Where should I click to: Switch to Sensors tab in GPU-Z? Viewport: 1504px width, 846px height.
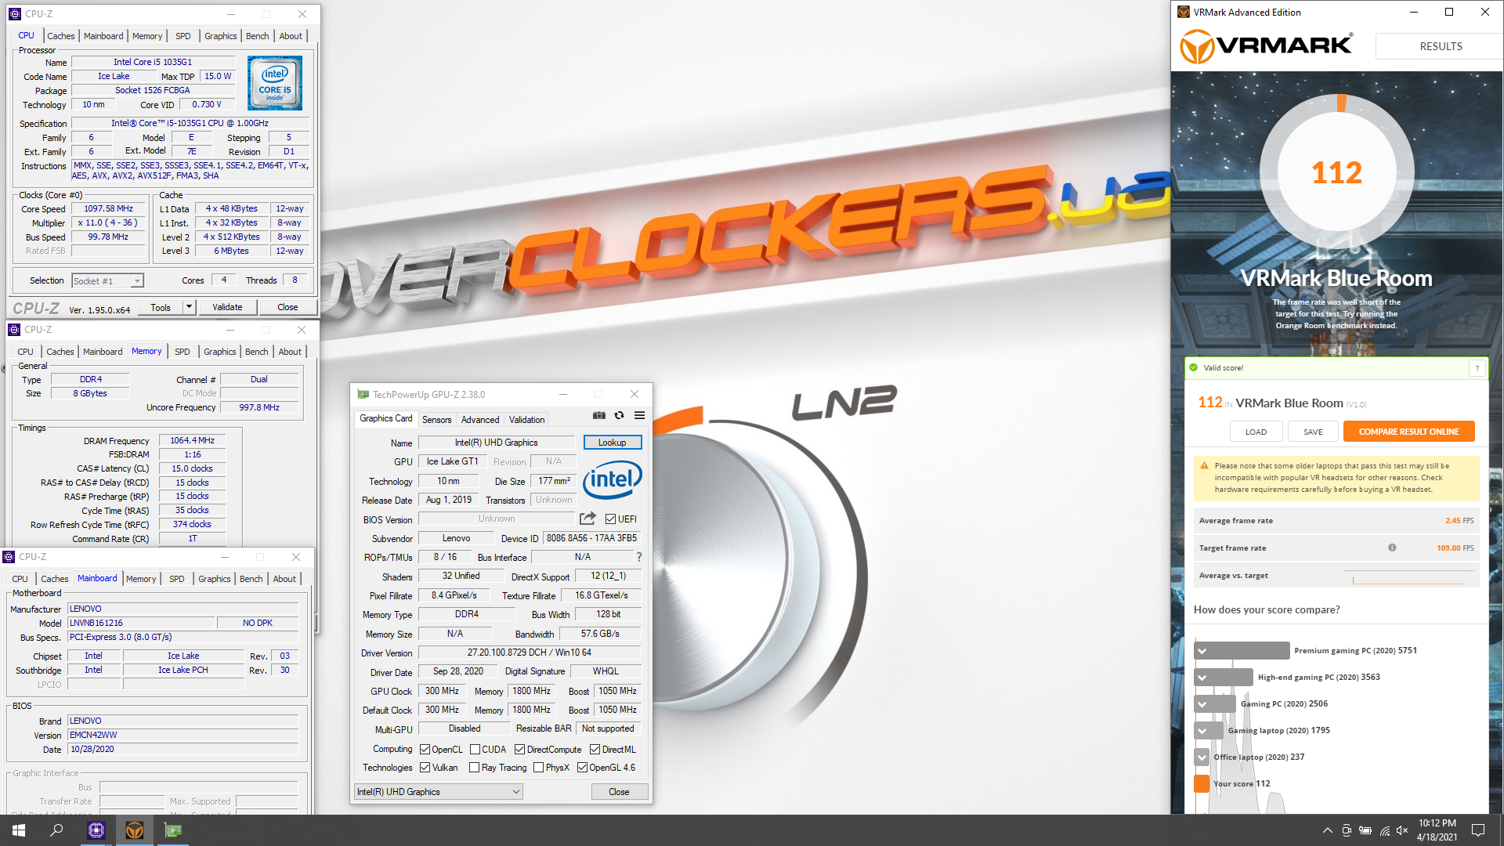436,420
